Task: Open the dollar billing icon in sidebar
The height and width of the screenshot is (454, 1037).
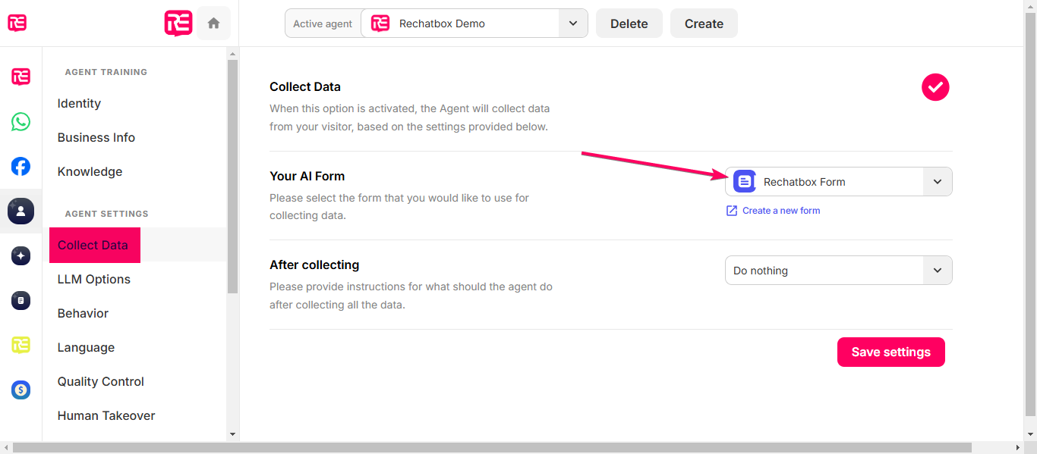Action: [x=20, y=390]
